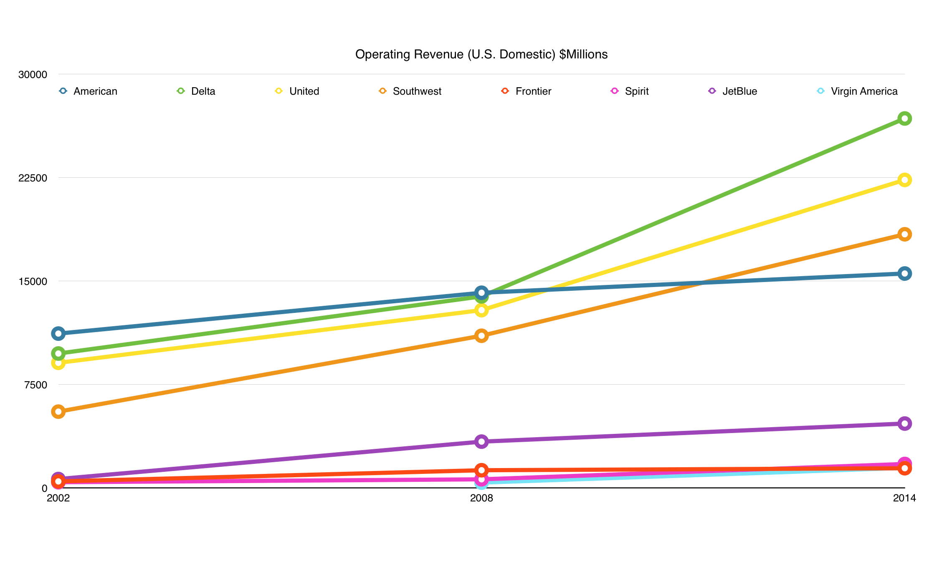952x564 pixels.
Task: Click the 22500 y-axis label
Action: click(x=33, y=178)
